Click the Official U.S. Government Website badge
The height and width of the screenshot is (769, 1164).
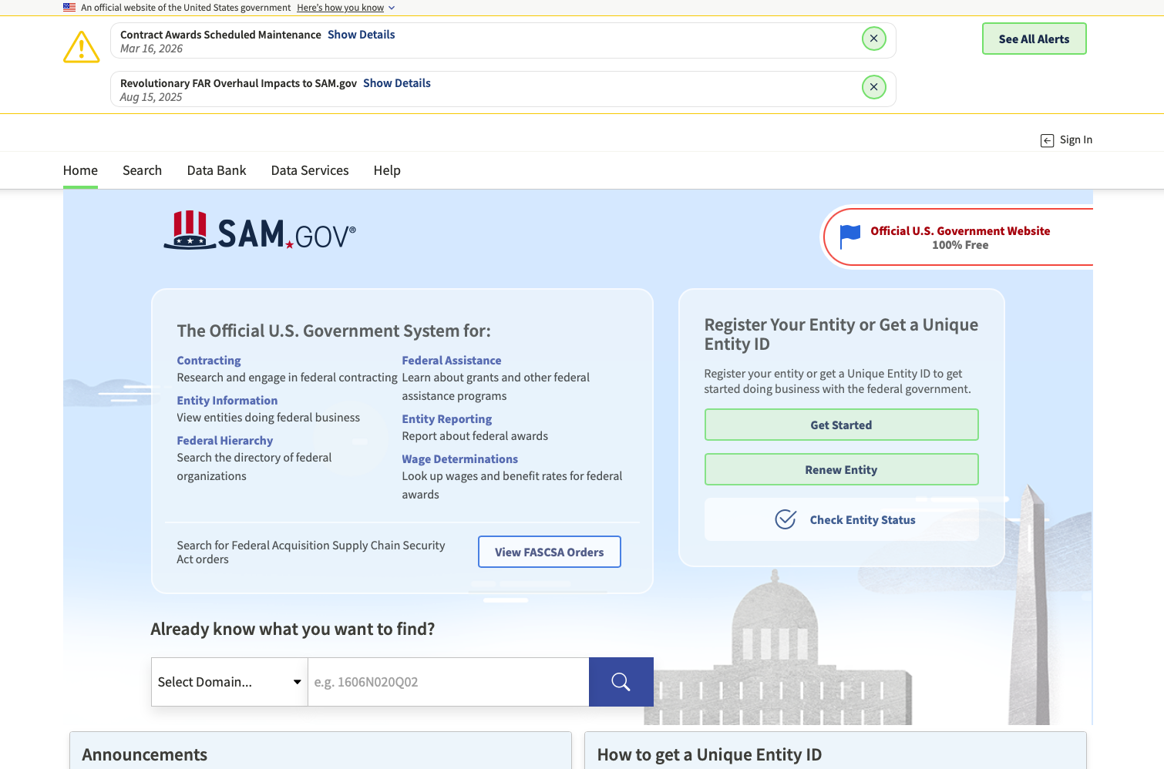tap(960, 237)
